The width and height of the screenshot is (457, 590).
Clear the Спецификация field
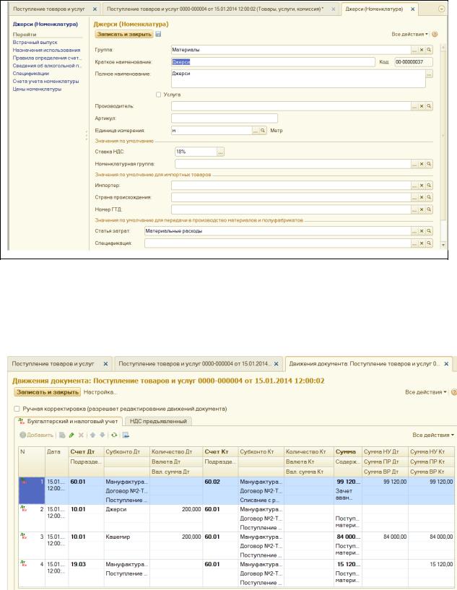(x=422, y=243)
